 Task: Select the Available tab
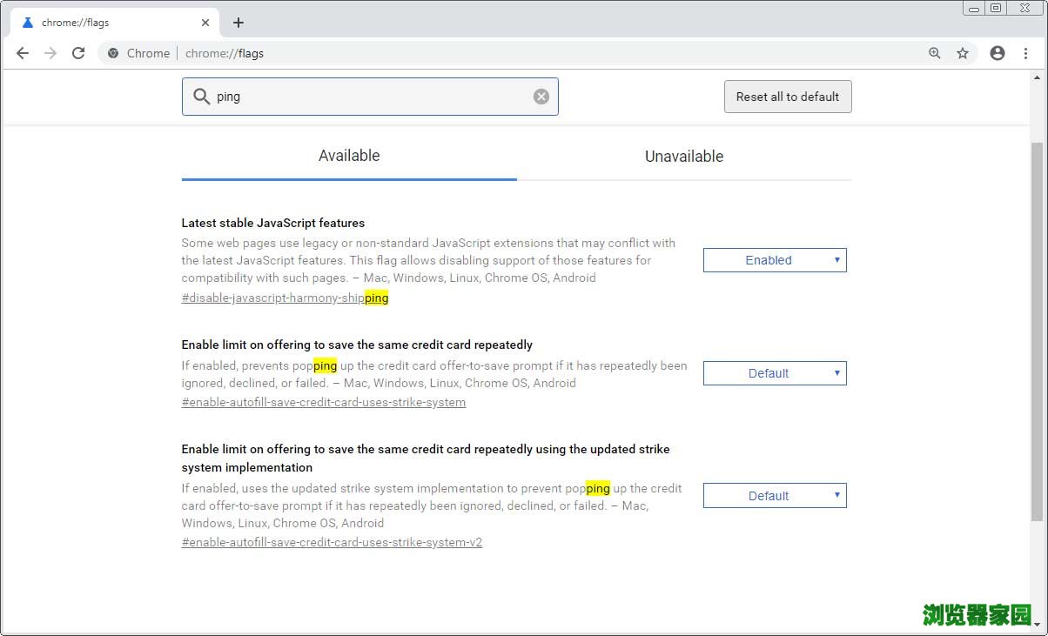pos(349,157)
